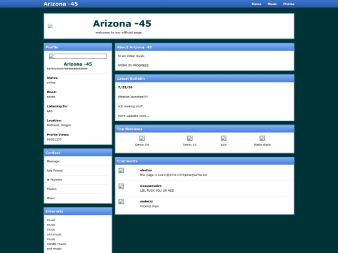338x253 pixels.
Task: Click 'more updates soon...' text
Action: pos(133,116)
